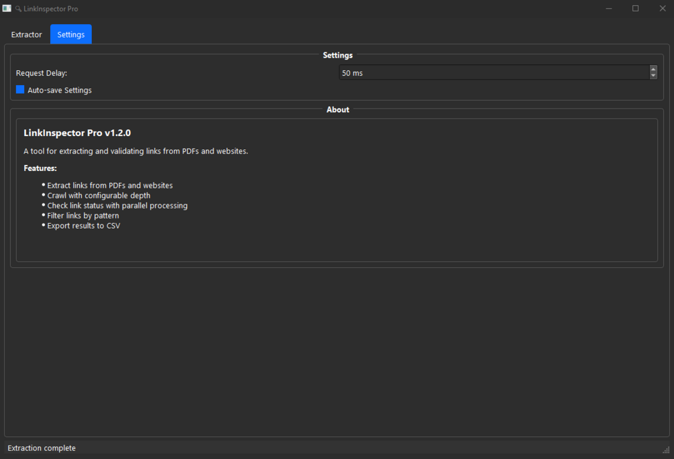Click the 'Request Delay:' label
Viewport: 674px width, 459px height.
[x=42, y=73]
